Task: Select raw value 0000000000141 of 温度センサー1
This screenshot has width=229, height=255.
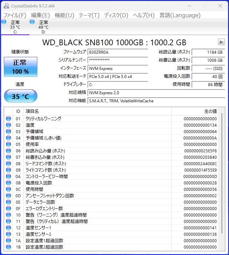Action: pyautogui.click(x=200, y=228)
